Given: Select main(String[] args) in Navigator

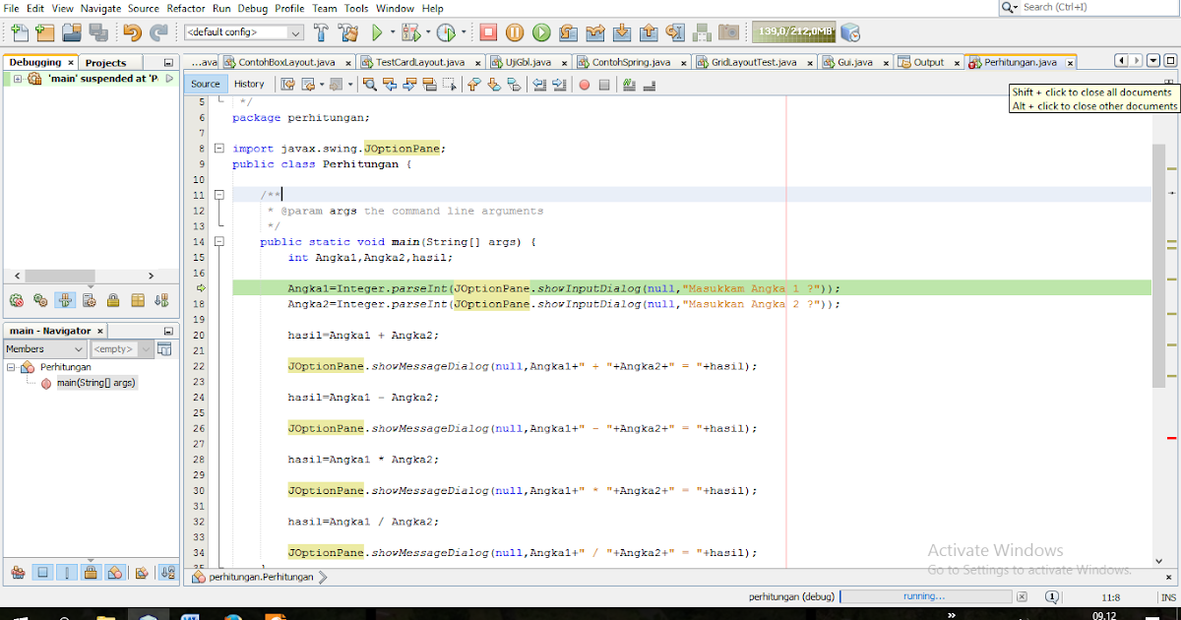Looking at the screenshot, I should [95, 383].
